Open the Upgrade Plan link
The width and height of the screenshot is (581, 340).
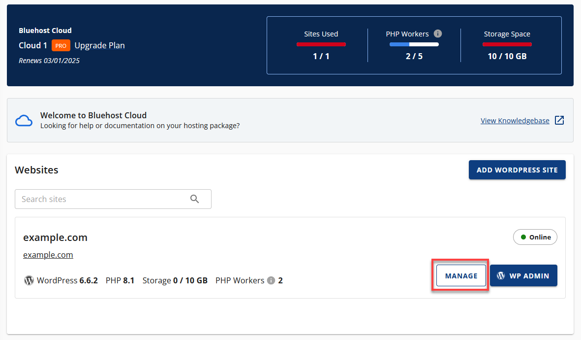(x=100, y=45)
